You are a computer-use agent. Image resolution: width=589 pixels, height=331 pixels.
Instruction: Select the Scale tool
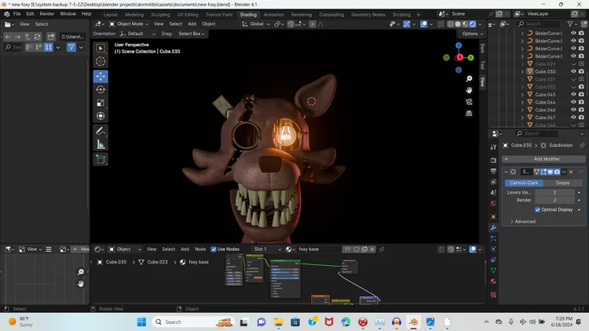[x=101, y=103]
